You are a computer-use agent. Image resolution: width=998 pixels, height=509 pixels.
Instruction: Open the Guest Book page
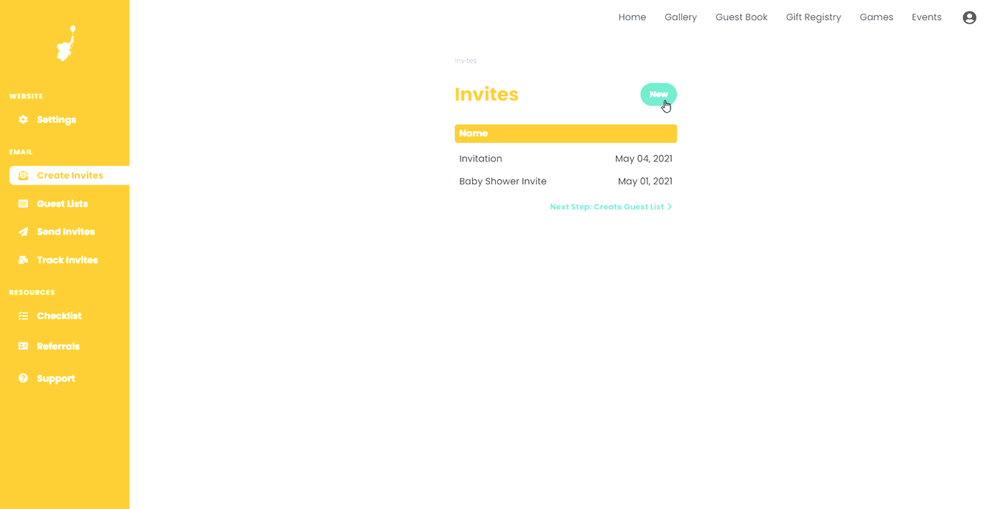[x=741, y=17]
